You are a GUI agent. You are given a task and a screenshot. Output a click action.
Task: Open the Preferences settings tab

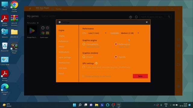click(63, 41)
